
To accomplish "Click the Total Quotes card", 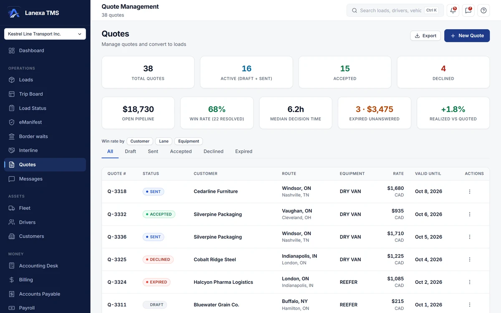I will point(148,72).
